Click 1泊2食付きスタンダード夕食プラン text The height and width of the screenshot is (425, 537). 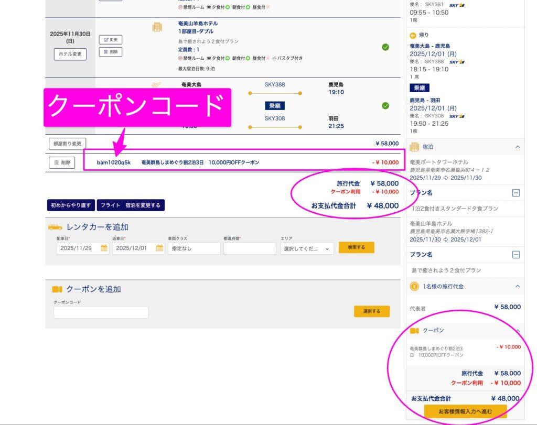coord(455,209)
